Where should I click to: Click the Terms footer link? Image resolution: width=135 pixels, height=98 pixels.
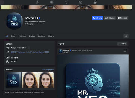pyautogui.click(x=12, y=92)
